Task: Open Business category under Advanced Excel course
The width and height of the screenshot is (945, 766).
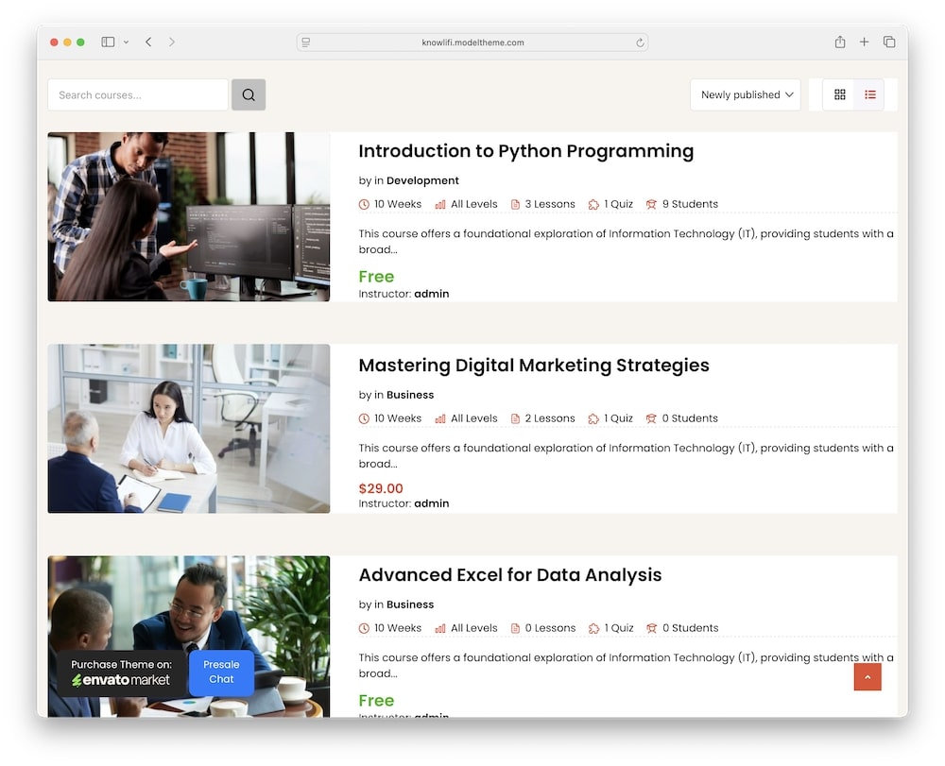Action: point(410,604)
